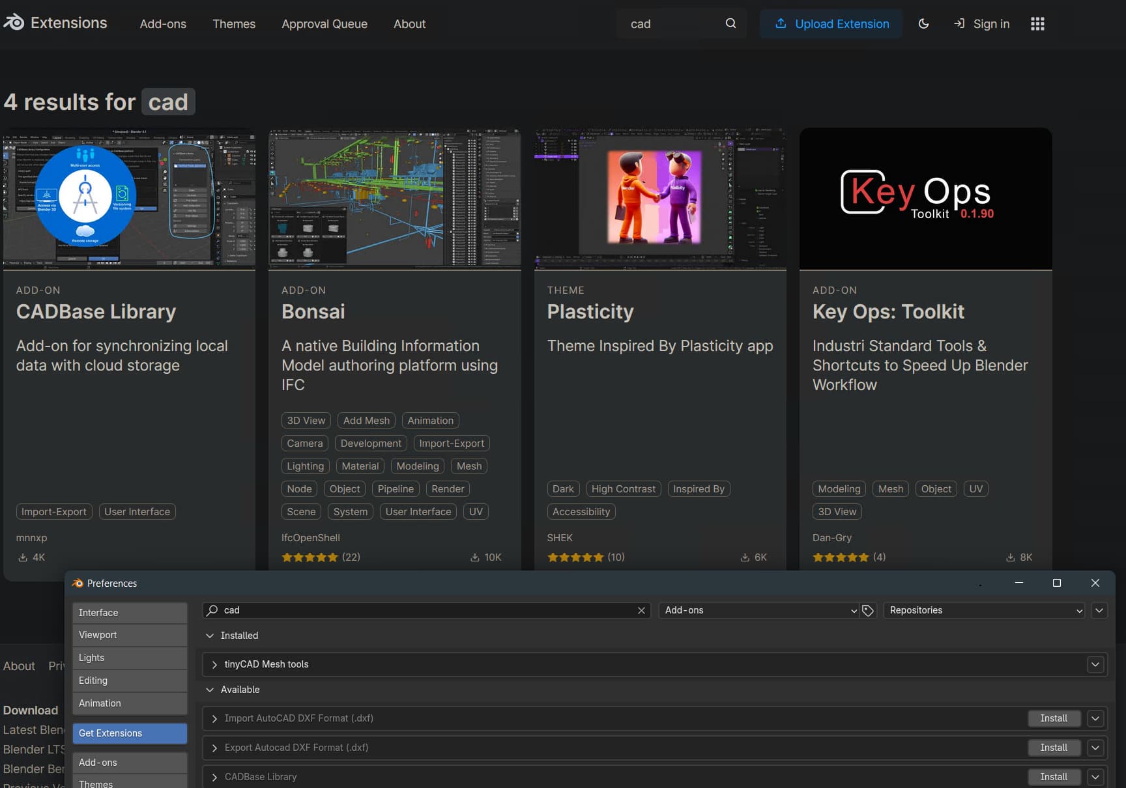Click the Key Ops: Toolkit title
This screenshot has width=1126, height=788.
tap(888, 311)
